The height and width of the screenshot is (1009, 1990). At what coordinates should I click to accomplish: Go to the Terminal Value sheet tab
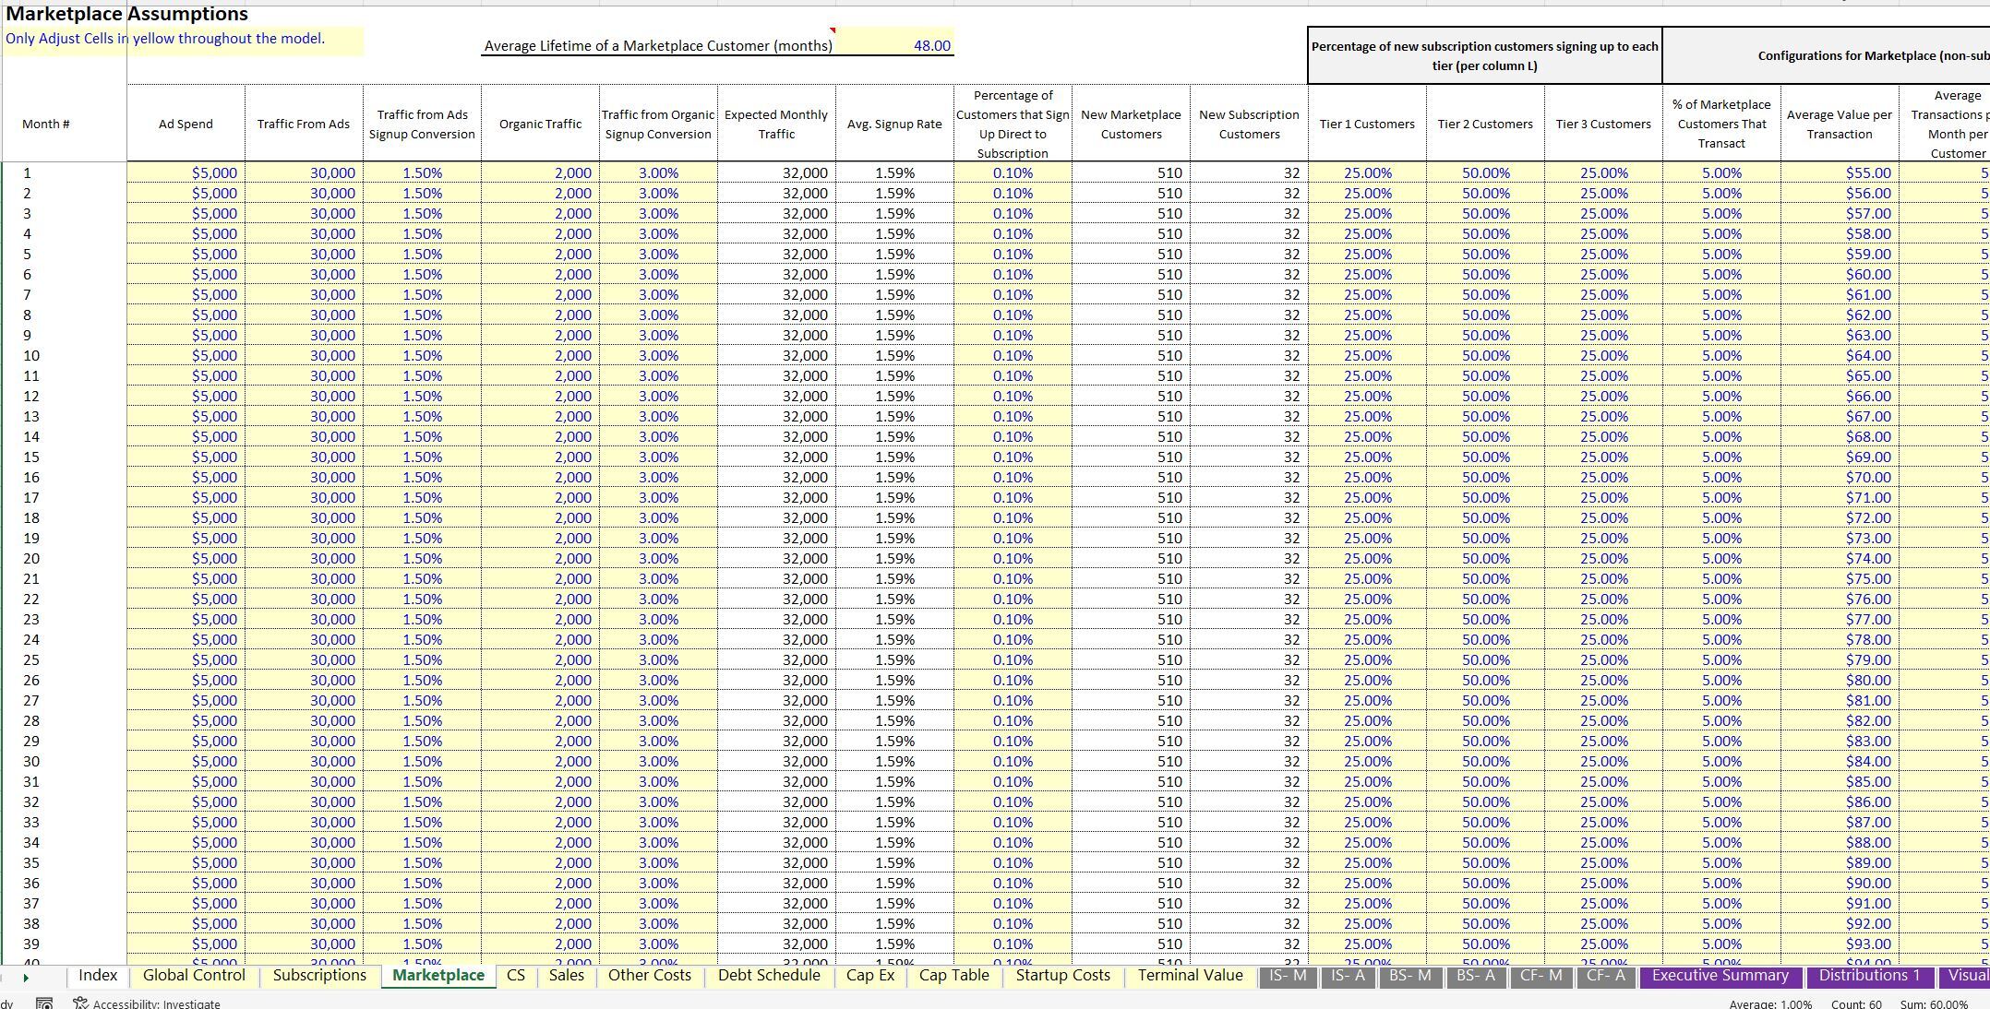click(1191, 976)
